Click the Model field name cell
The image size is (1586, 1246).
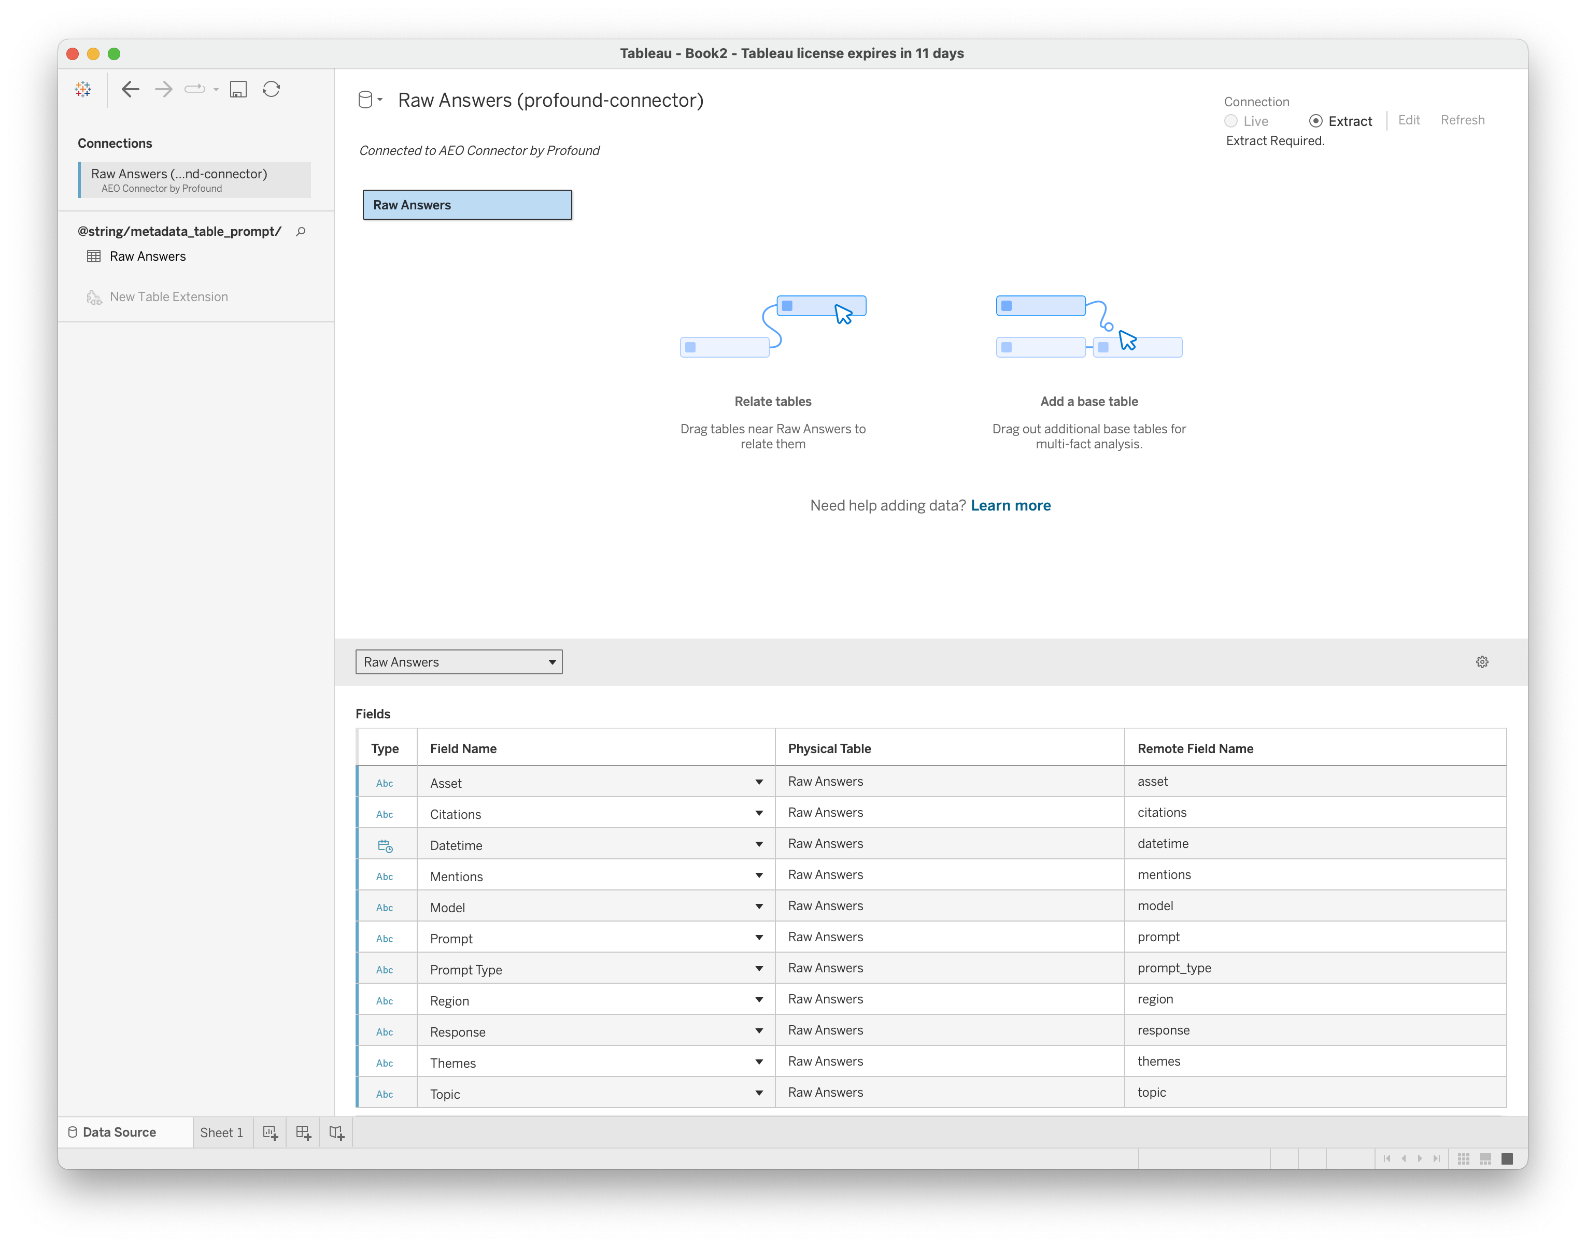coord(596,907)
